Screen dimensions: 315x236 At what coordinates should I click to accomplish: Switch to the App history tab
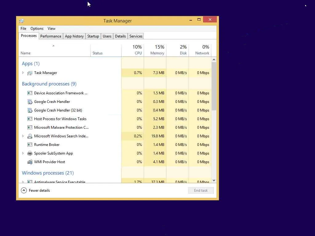[74, 36]
